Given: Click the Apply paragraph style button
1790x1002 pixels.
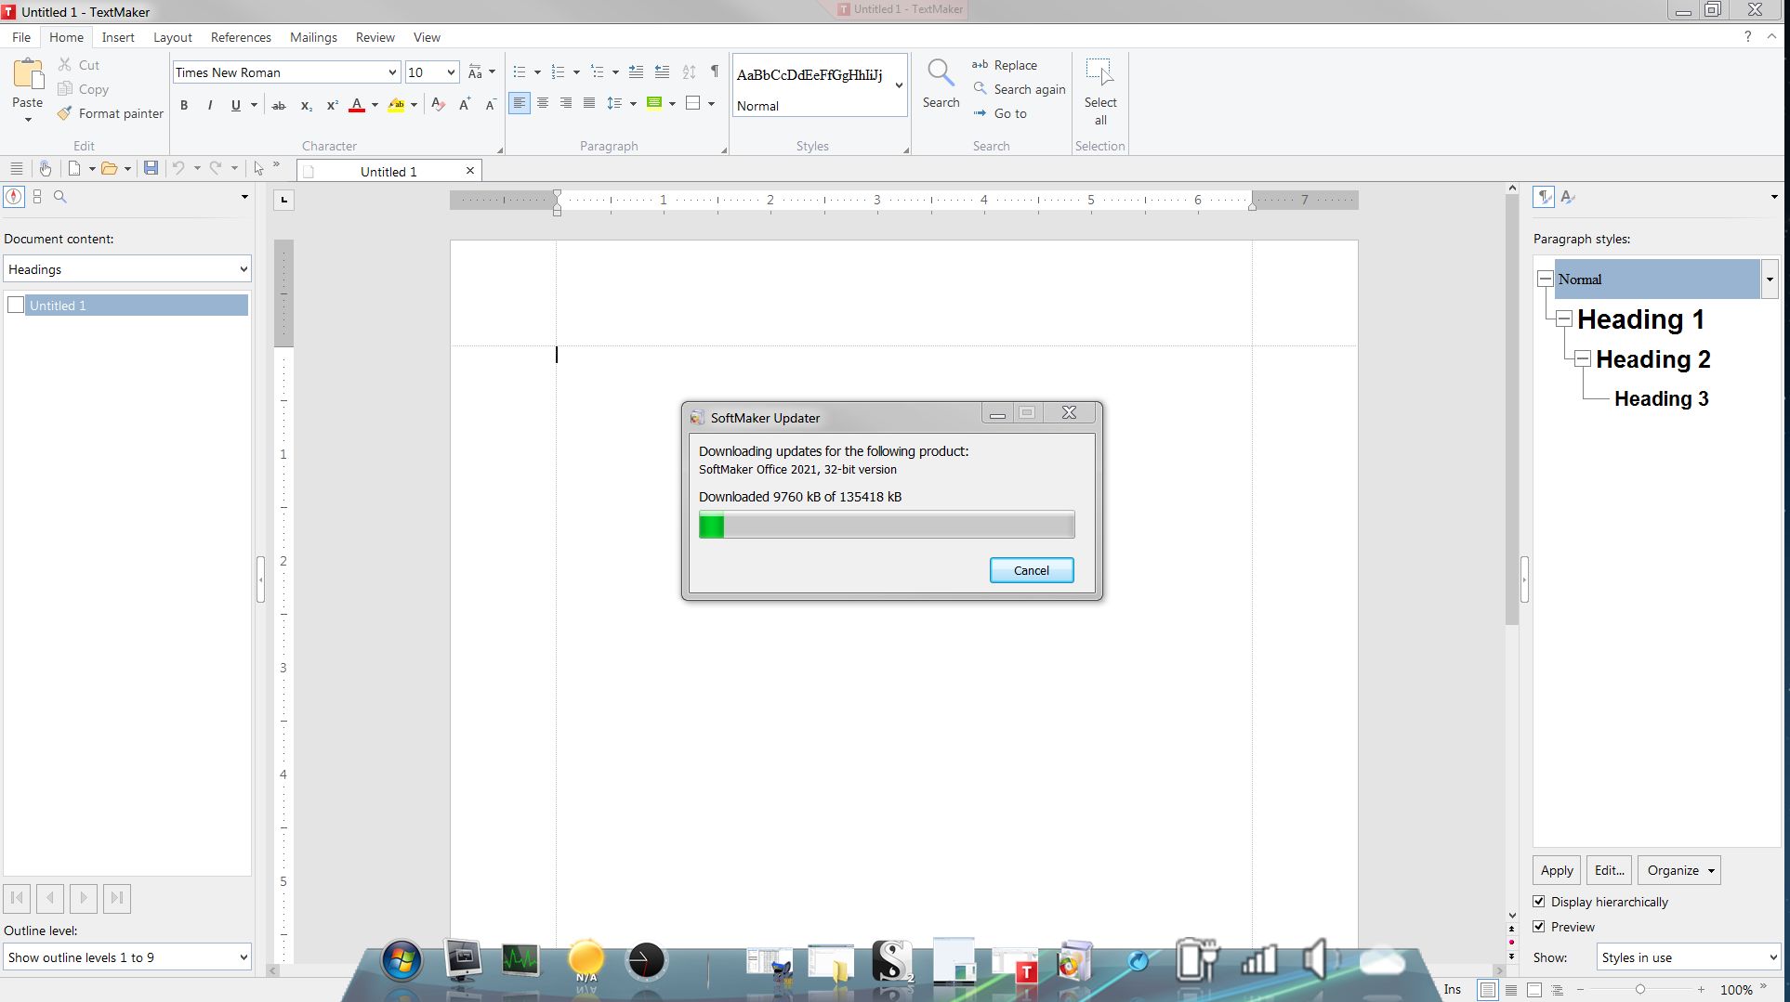Looking at the screenshot, I should 1556,870.
